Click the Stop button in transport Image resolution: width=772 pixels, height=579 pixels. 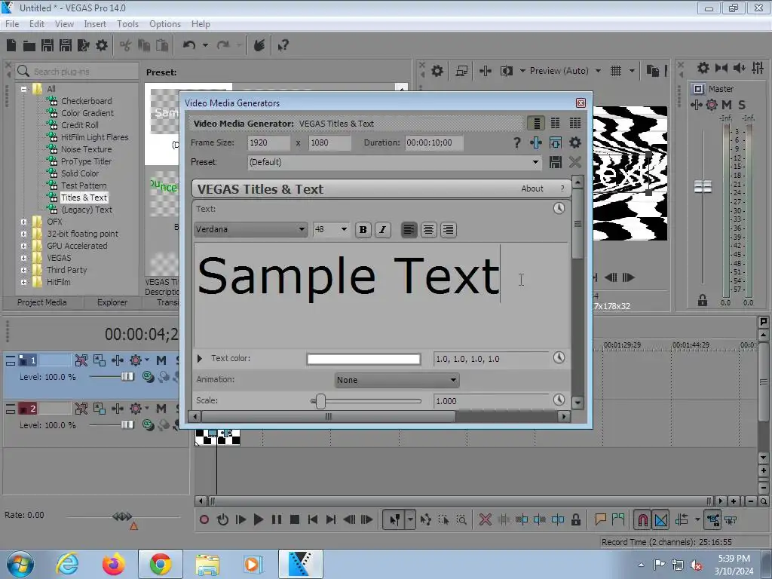coord(295,519)
